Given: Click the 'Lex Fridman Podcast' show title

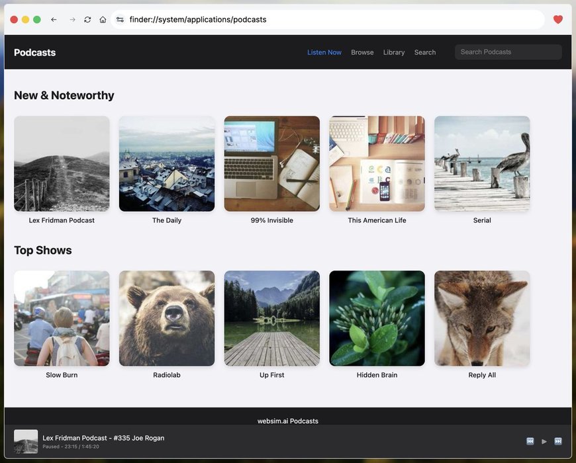Looking at the screenshot, I should 62,220.
